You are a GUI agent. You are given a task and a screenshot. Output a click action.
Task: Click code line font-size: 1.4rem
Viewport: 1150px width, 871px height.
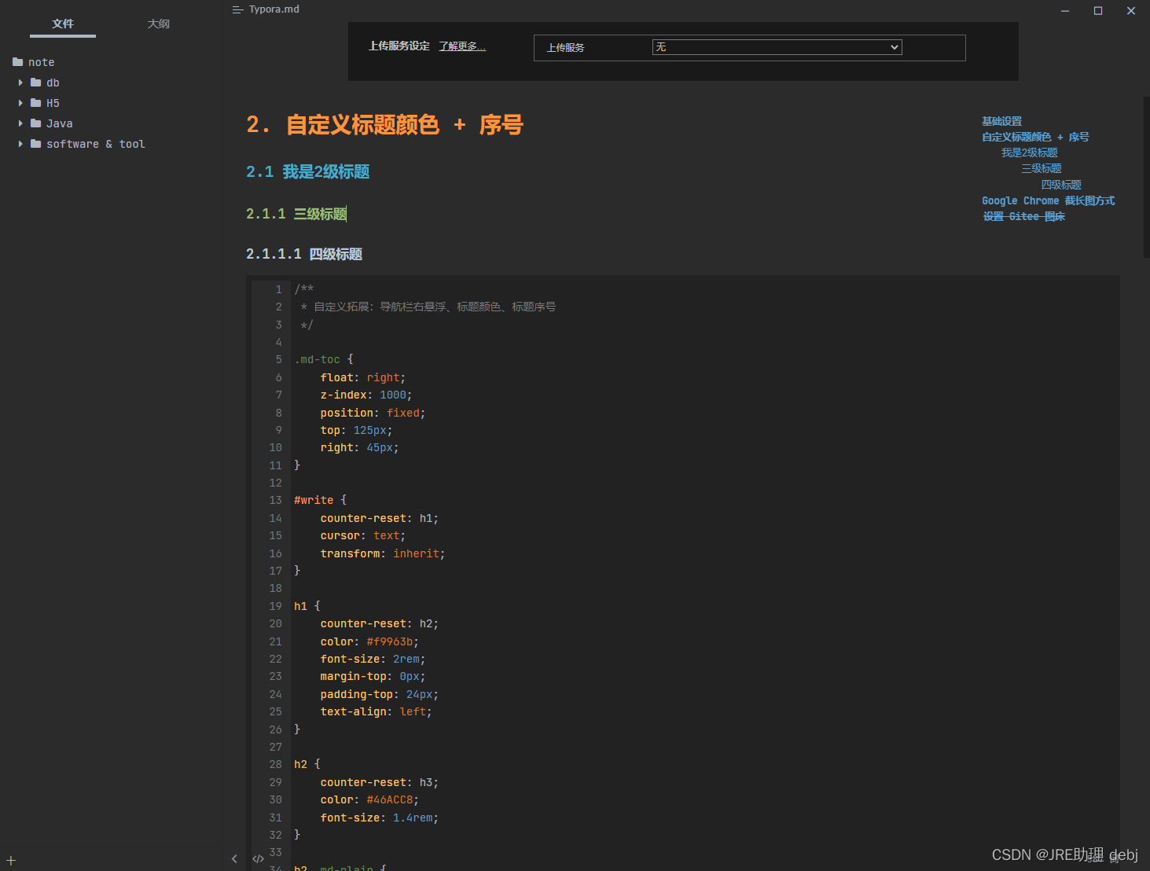(x=380, y=818)
